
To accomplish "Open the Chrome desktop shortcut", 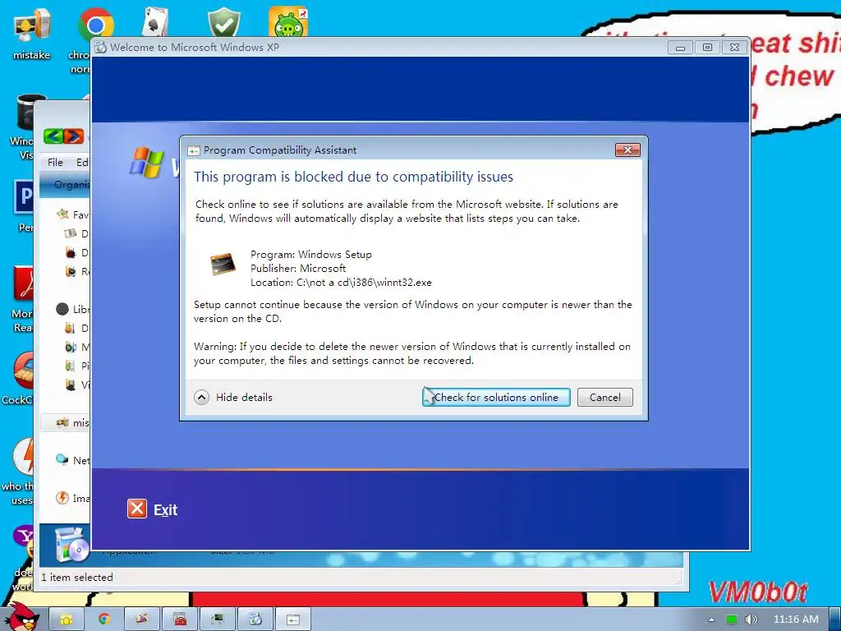I will (x=95, y=25).
